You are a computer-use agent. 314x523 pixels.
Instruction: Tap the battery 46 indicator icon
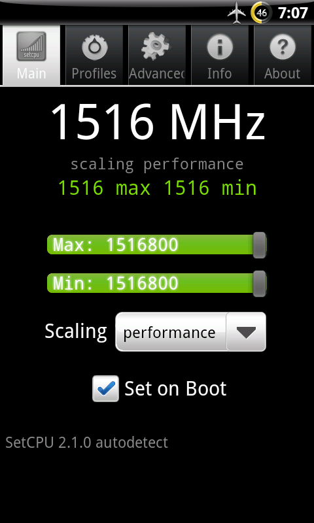[x=262, y=13]
